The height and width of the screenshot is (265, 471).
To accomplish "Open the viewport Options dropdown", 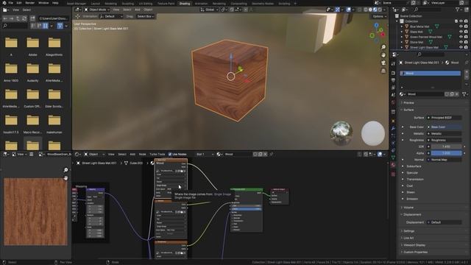I will point(380,16).
